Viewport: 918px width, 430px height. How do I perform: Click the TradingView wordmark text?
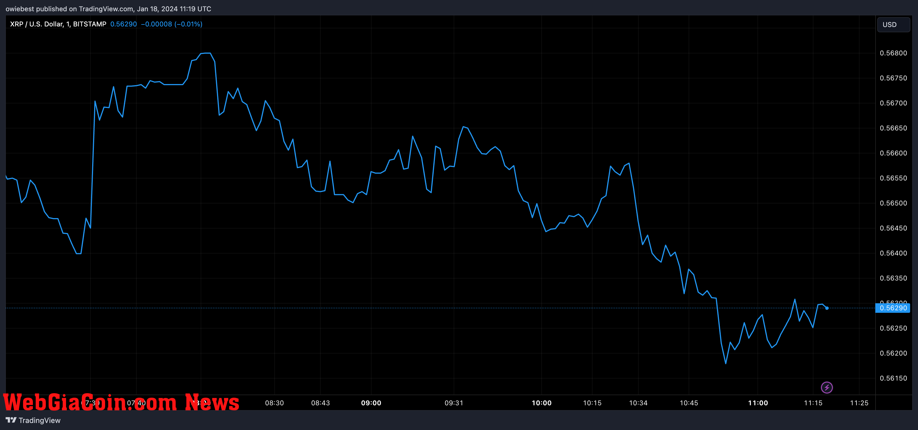[x=40, y=420]
